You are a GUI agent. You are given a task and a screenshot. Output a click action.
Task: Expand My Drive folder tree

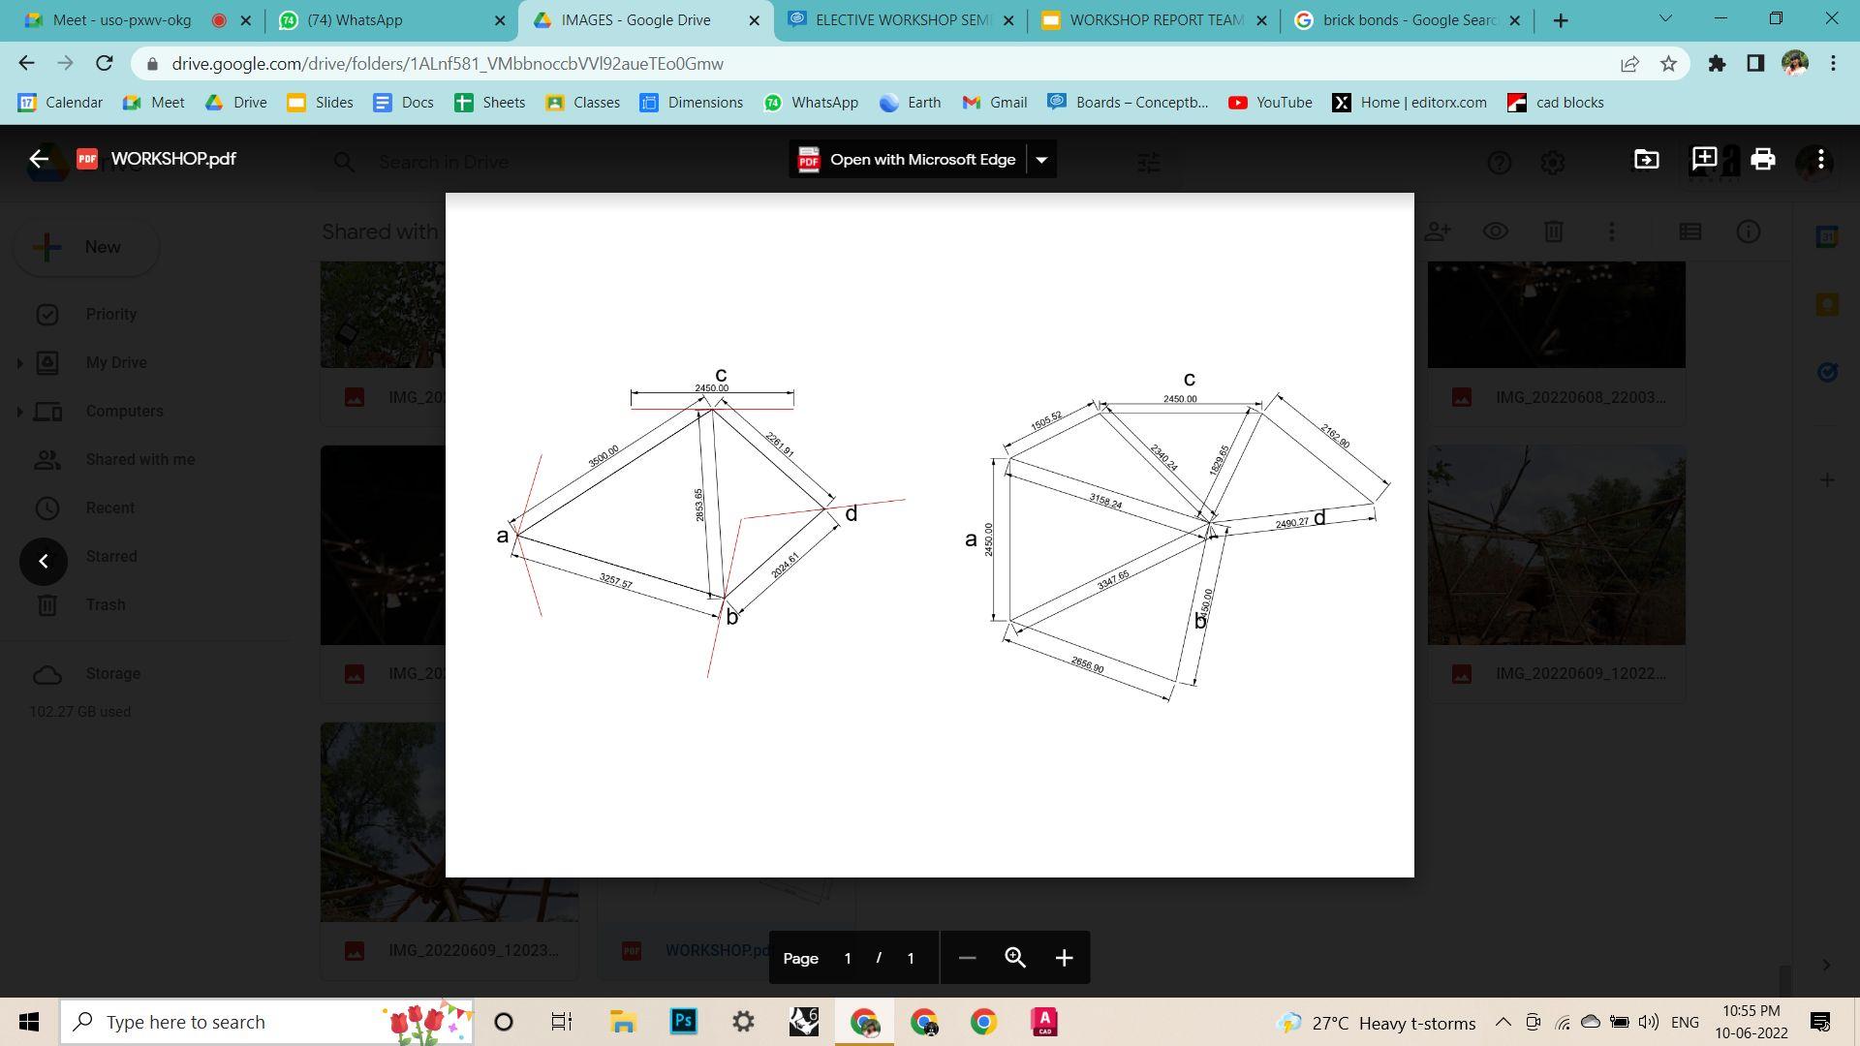(19, 363)
